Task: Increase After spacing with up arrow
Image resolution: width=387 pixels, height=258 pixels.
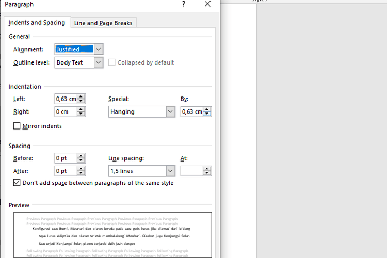Action: [81, 169]
